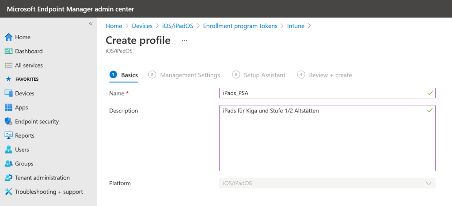Screen dimensions: 452x206
Task: Navigate to iOS/iPadOS breadcrumb link
Action: tap(178, 26)
